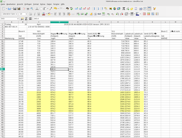182x138 pixels.
Task: Open the New document dropdown arrow
Action: click(x=7, y=9)
